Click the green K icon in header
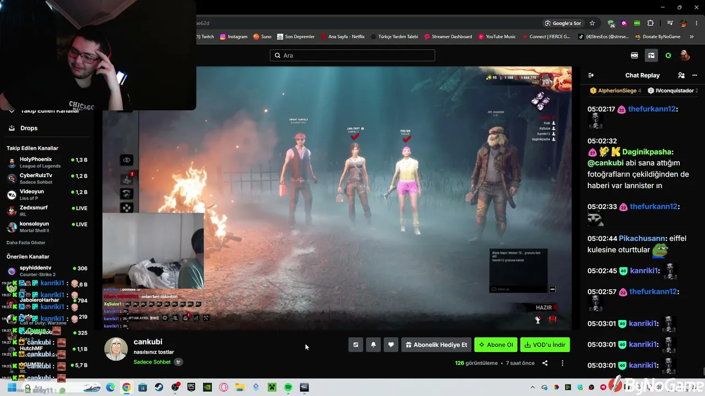This screenshot has width=705, height=396. coord(668,56)
